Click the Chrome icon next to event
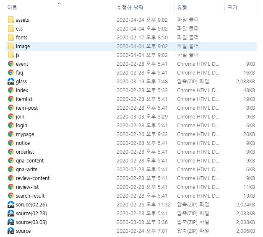263x237 pixels. pos(11,64)
